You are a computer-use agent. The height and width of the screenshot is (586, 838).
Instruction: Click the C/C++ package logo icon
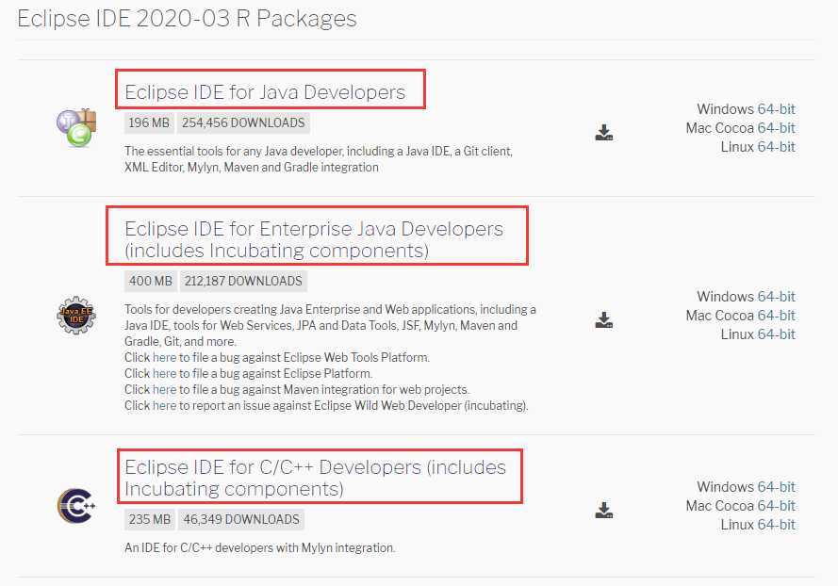[x=76, y=505]
